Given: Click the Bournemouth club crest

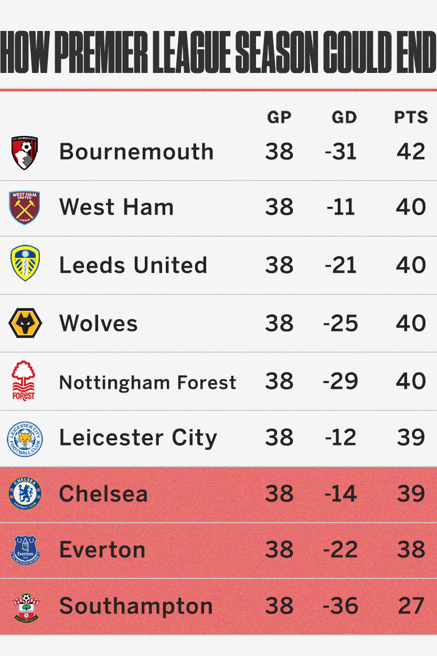Looking at the screenshot, I should pyautogui.click(x=25, y=153).
